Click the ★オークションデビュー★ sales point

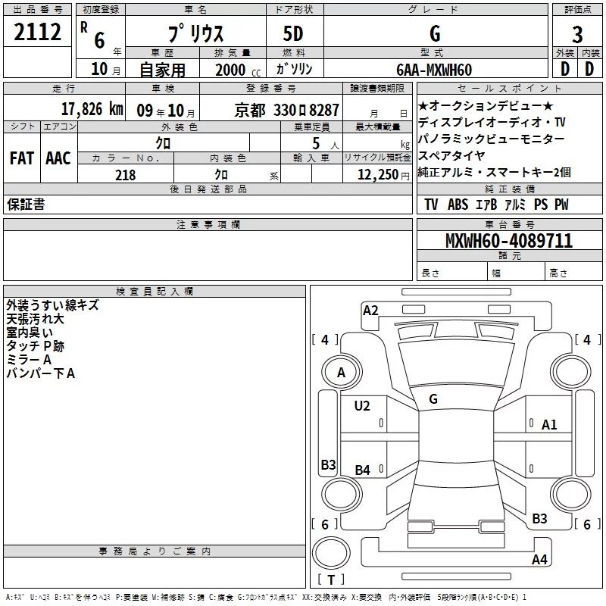(486, 105)
